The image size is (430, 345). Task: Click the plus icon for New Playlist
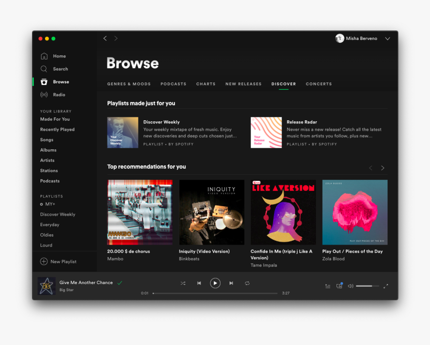[44, 262]
